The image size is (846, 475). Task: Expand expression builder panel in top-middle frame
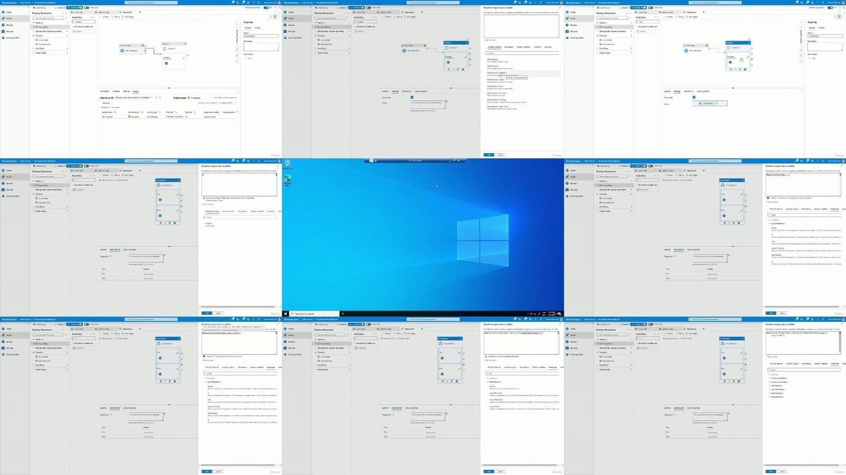[560, 7]
